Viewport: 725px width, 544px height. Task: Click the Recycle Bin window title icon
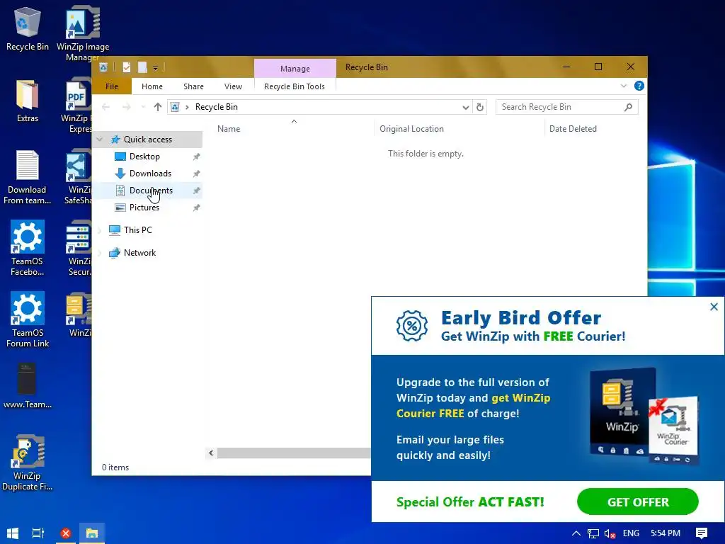click(x=103, y=67)
